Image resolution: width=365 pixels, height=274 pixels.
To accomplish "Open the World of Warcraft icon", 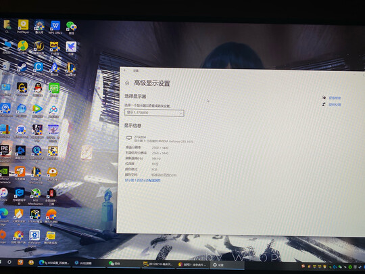I will (x=39, y=47).
